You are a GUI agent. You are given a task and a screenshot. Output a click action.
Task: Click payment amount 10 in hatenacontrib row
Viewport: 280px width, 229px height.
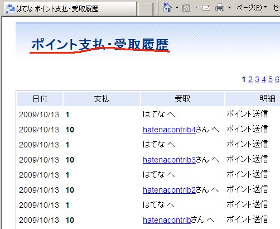[x=70, y=220]
